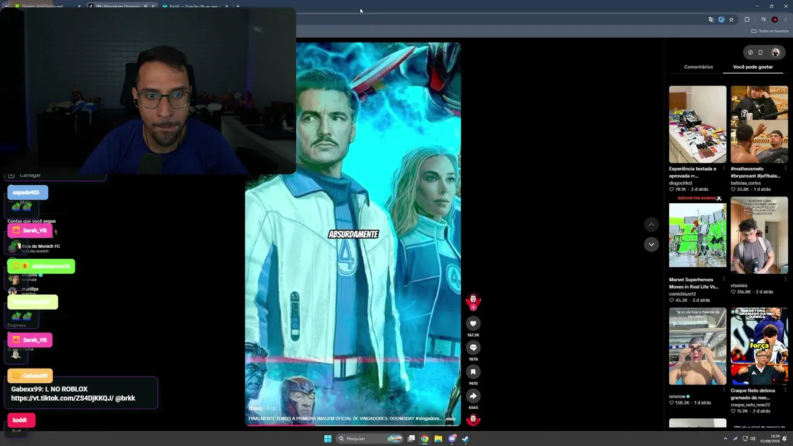Image resolution: width=793 pixels, height=446 pixels.
Task: Click the Gabexx99 chat message link
Action: coord(62,398)
